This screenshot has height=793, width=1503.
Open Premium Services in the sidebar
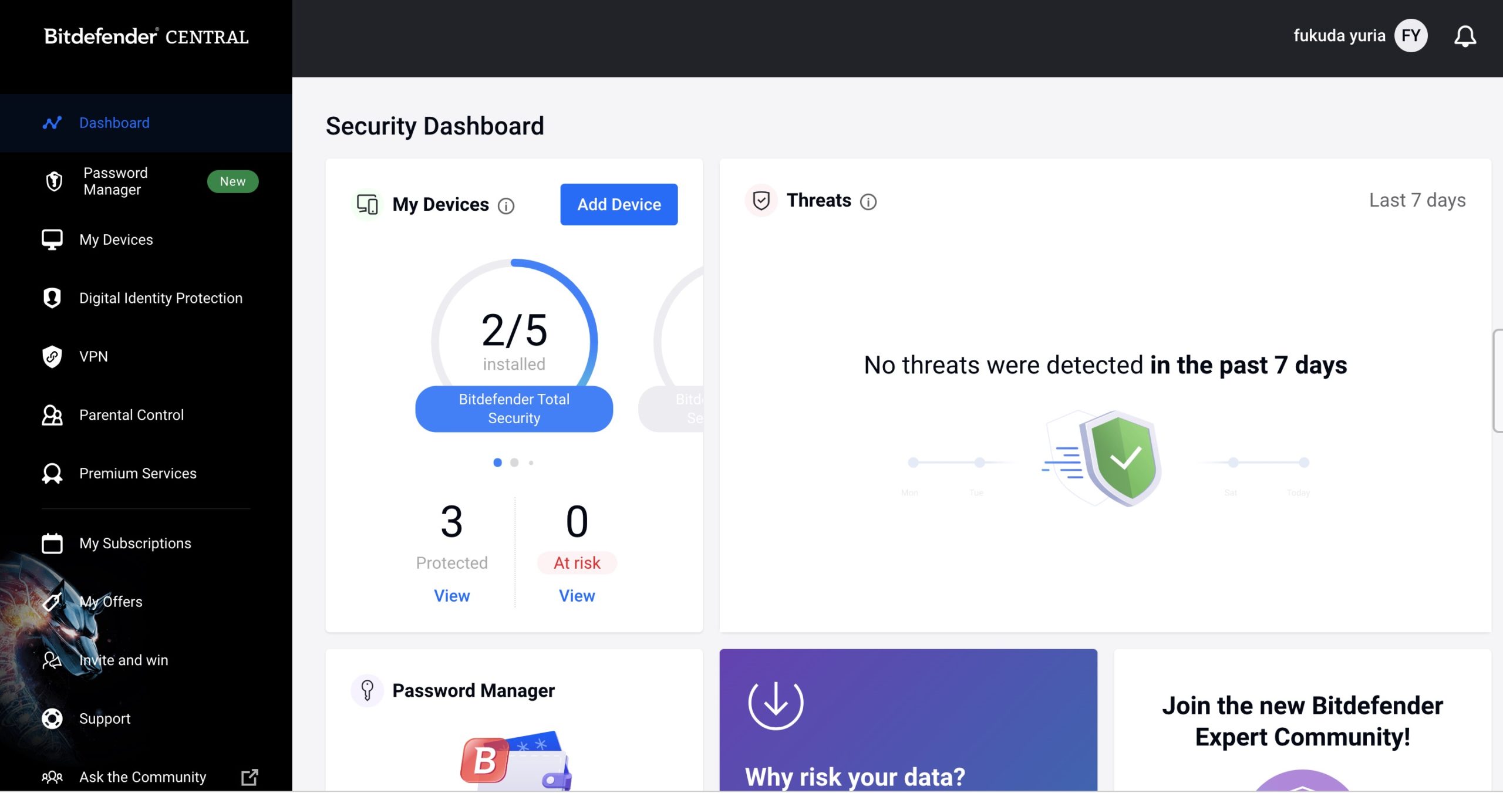pyautogui.click(x=146, y=473)
